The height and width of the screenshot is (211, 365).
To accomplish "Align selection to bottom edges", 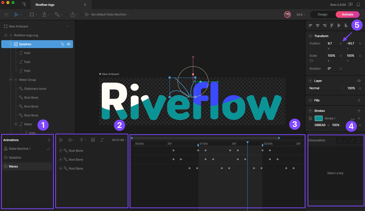I will click(346, 25).
